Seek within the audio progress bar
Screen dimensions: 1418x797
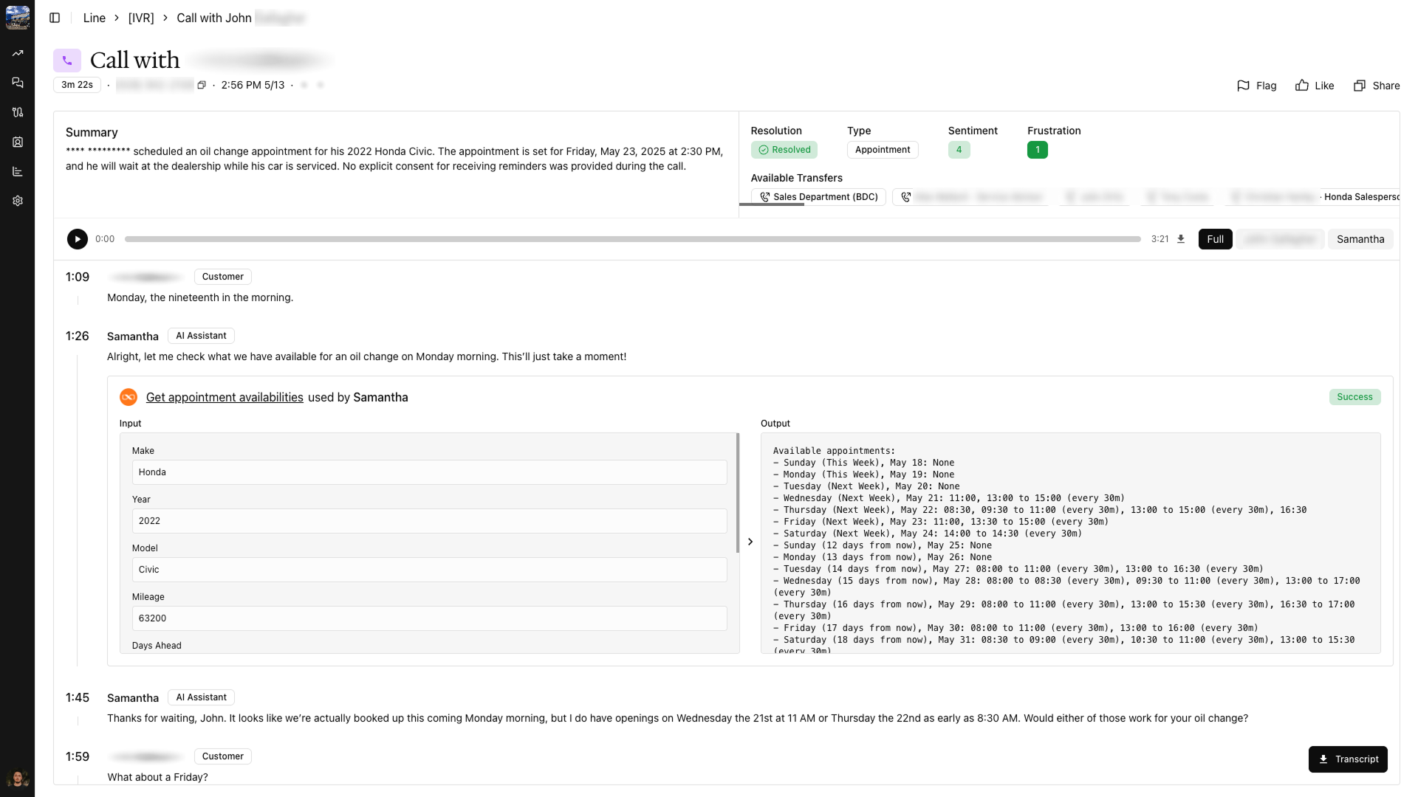pyautogui.click(x=632, y=239)
